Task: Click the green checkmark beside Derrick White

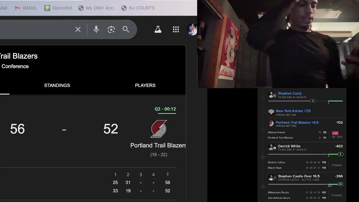Action: point(263,157)
